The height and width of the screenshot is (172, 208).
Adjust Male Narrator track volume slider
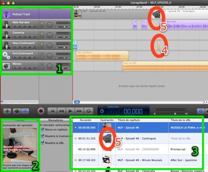tap(64, 27)
